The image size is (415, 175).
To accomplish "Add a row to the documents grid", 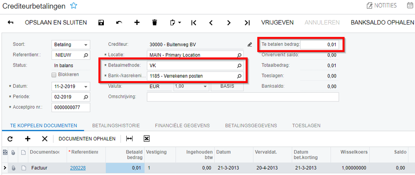I will (27, 138).
